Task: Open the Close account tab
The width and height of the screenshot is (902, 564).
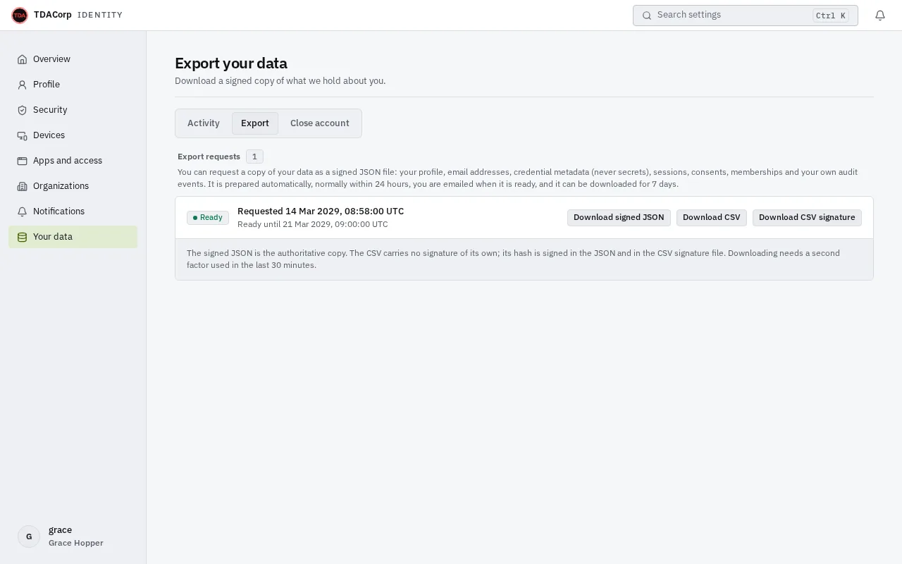Action: (320, 123)
